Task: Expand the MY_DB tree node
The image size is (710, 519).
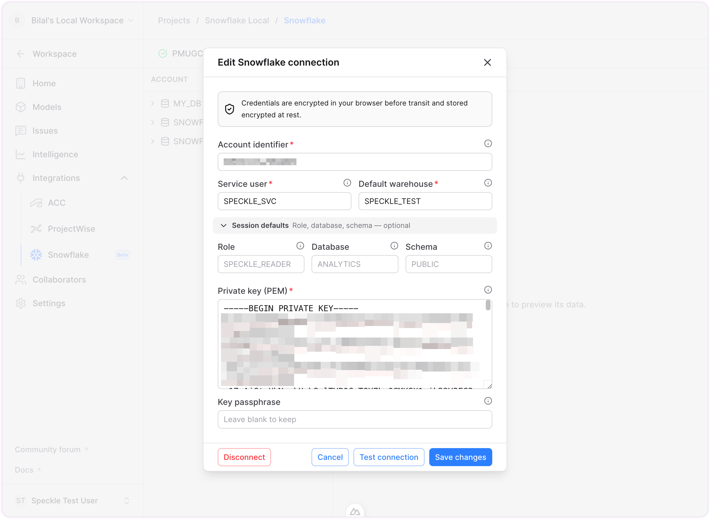Action: tap(153, 103)
